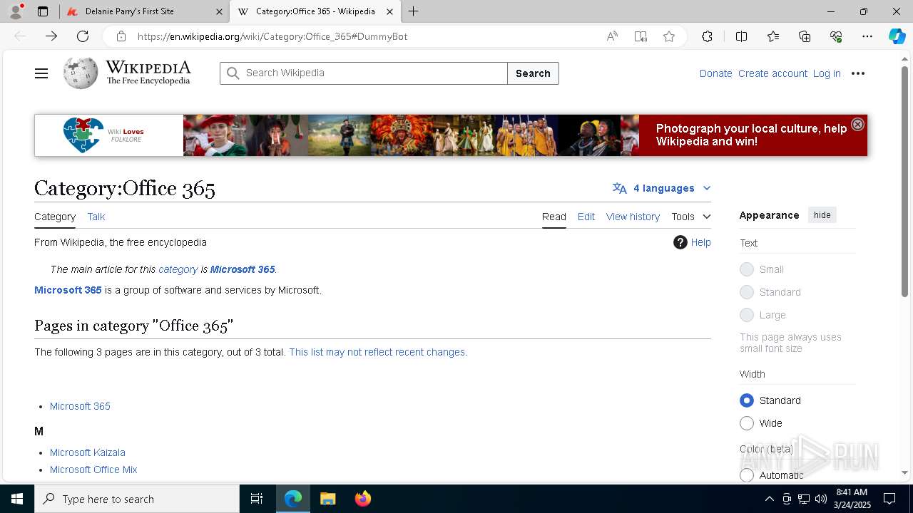This screenshot has width=913, height=513.
Task: Select the Small text size radio
Action: tap(747, 269)
